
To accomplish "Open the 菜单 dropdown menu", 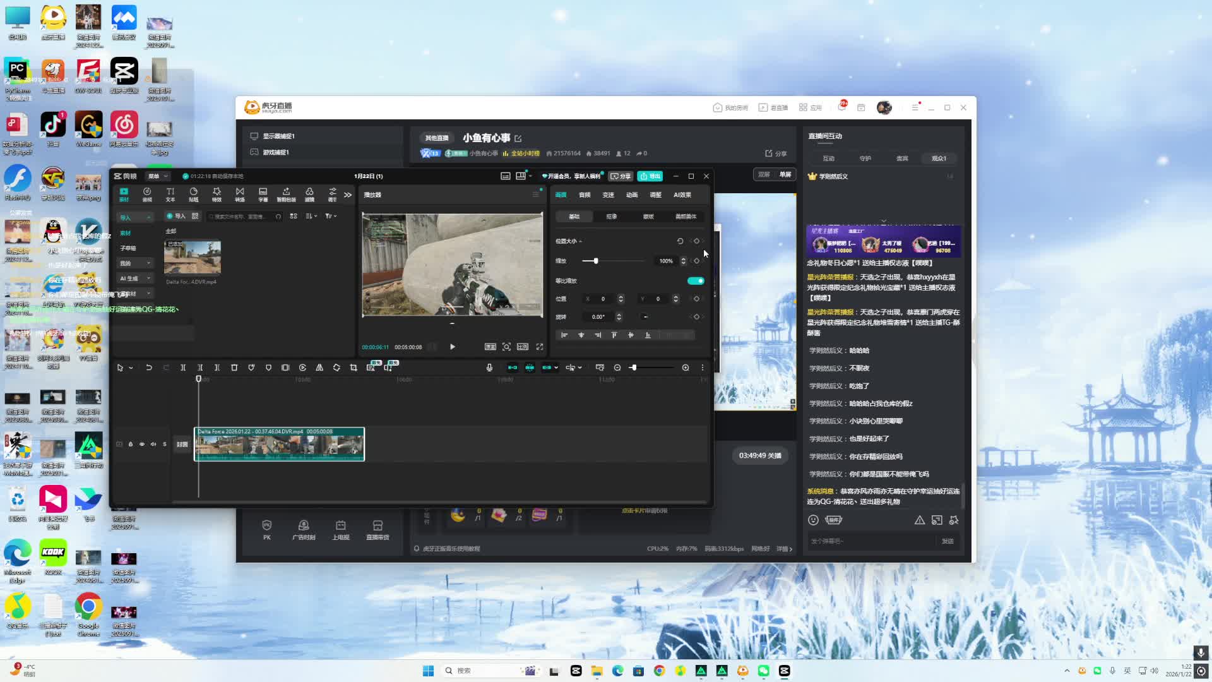I will [157, 176].
